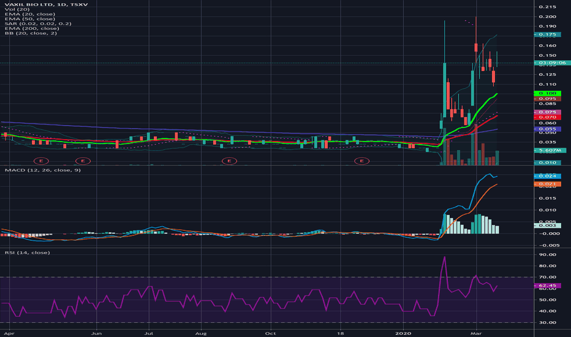This screenshot has width=571, height=337.
Task: Click the red 0.070 EMA price label
Action: (x=547, y=117)
